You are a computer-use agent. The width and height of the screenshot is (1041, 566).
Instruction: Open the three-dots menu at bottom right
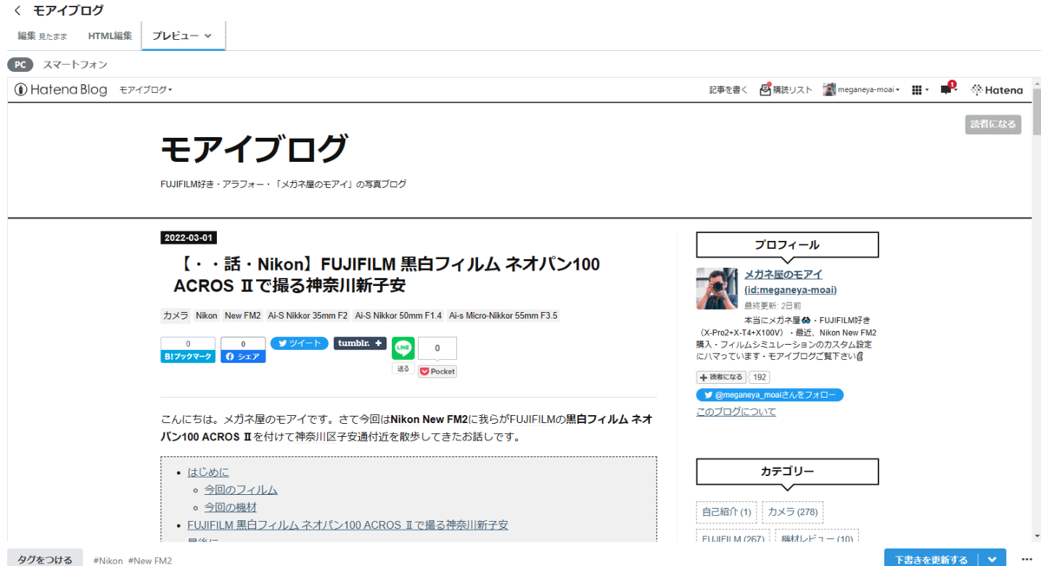[1028, 559]
